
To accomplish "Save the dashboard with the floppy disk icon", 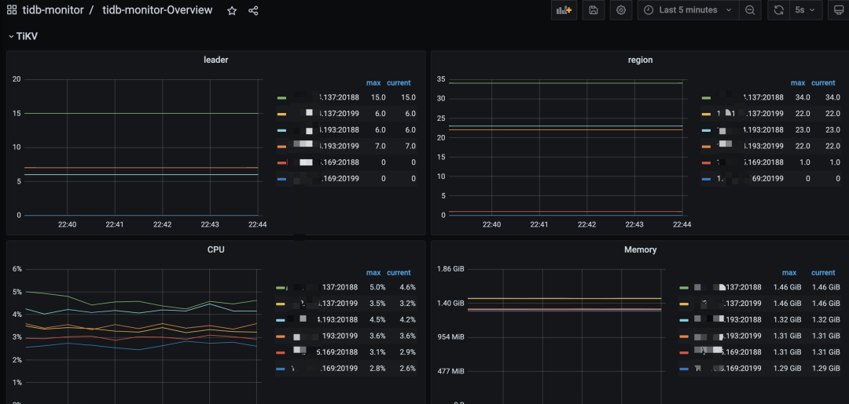I will click(x=594, y=10).
